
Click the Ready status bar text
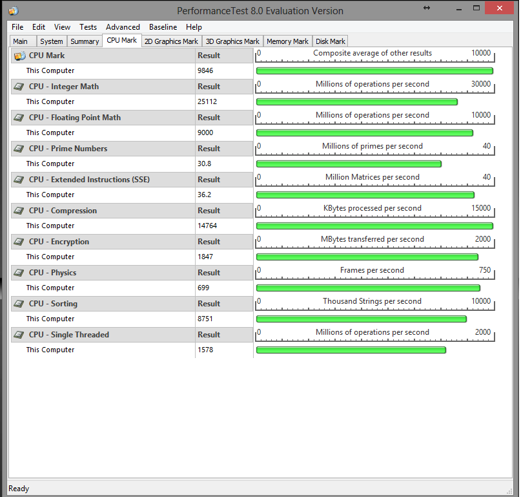[x=19, y=489]
